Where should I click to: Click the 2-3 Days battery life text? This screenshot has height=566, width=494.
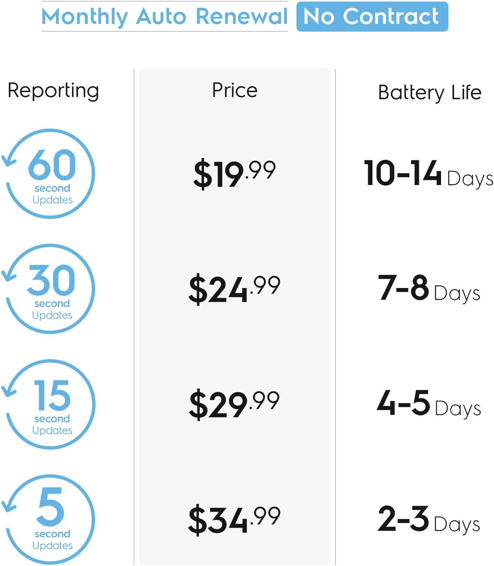coord(429,519)
